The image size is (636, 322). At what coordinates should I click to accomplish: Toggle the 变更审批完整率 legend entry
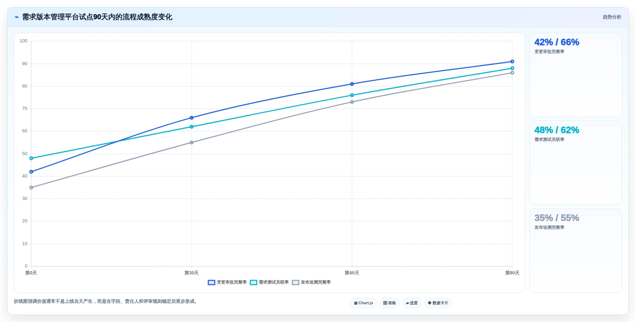coord(227,283)
